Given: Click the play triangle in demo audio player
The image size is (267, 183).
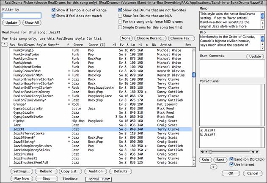Looking at the screenshot, I should pos(206,152).
